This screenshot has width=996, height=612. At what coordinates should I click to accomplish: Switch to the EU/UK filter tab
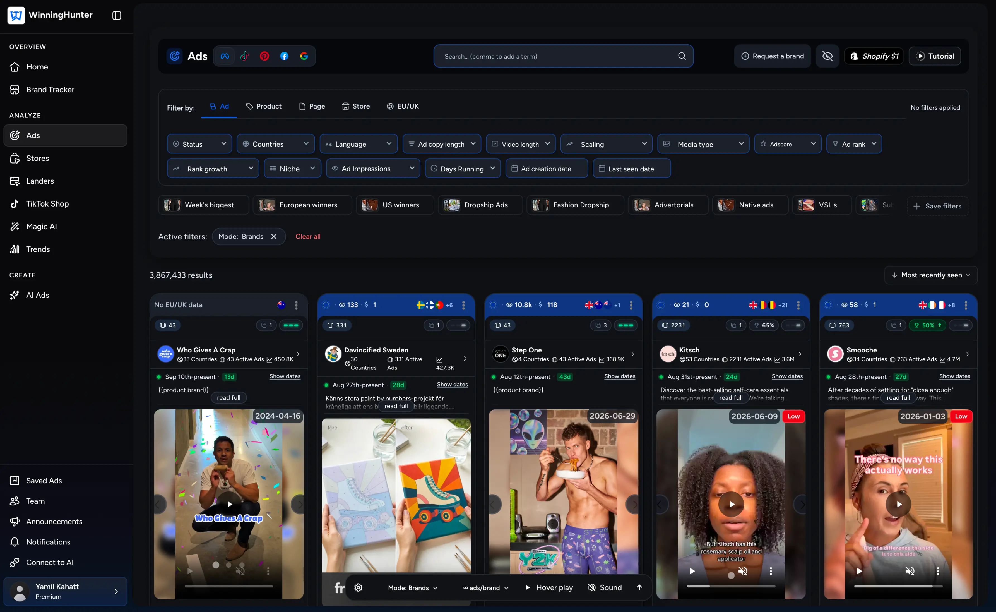click(403, 106)
